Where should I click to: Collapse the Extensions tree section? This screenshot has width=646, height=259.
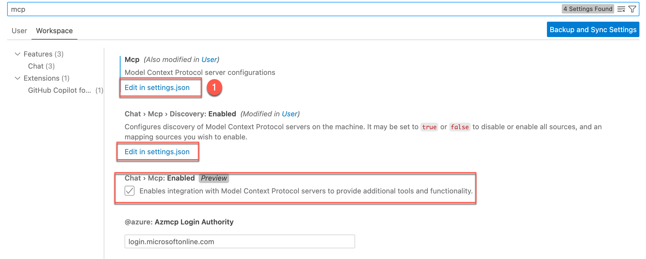click(x=17, y=78)
